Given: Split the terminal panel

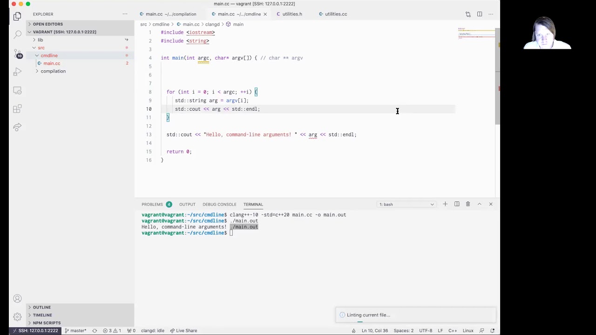Looking at the screenshot, I should pos(457,204).
